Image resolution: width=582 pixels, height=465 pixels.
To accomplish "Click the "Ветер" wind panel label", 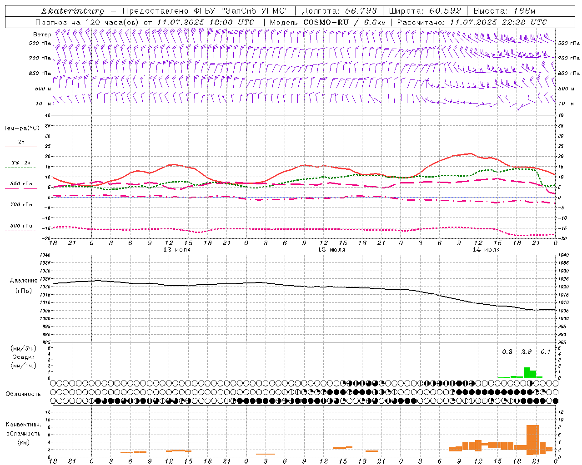I will [42, 35].
